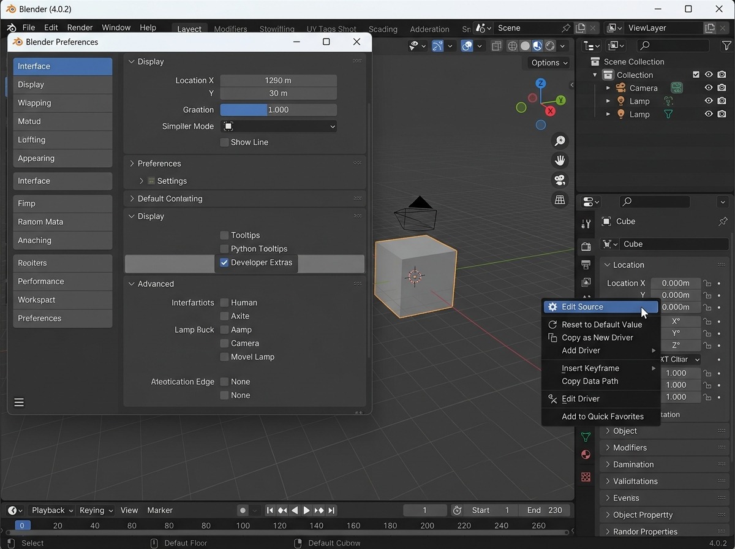
Task: Click the outliner filter funnel icon
Action: [x=726, y=46]
